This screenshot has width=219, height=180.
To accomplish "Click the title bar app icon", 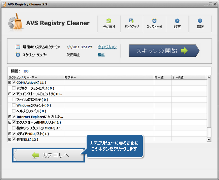I will (x=4, y=4).
